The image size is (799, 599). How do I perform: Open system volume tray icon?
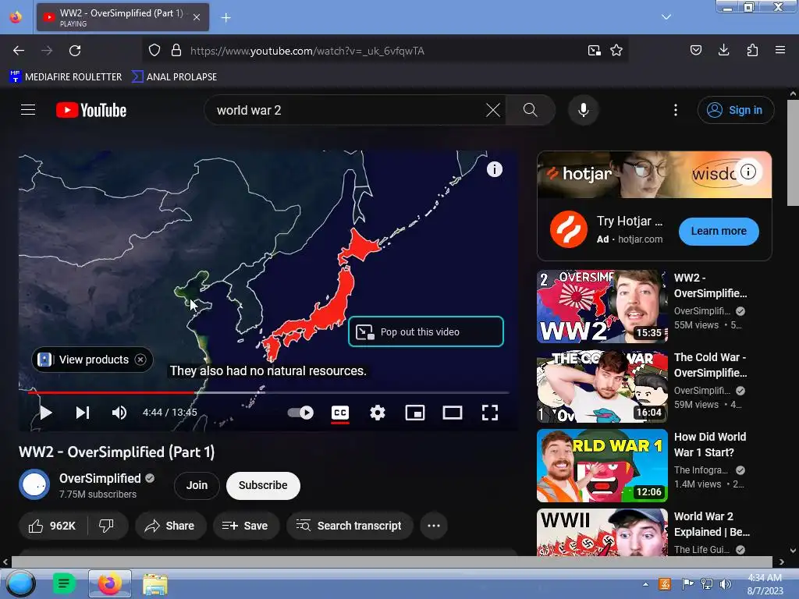(725, 584)
